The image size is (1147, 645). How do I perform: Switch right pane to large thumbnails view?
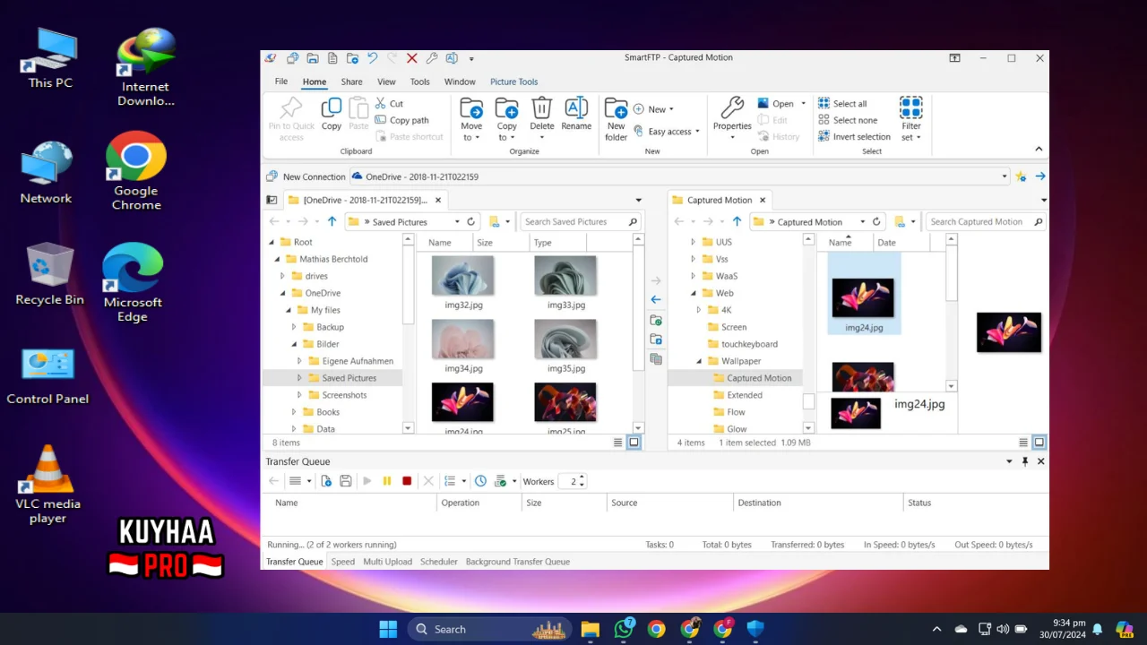coord(1039,443)
